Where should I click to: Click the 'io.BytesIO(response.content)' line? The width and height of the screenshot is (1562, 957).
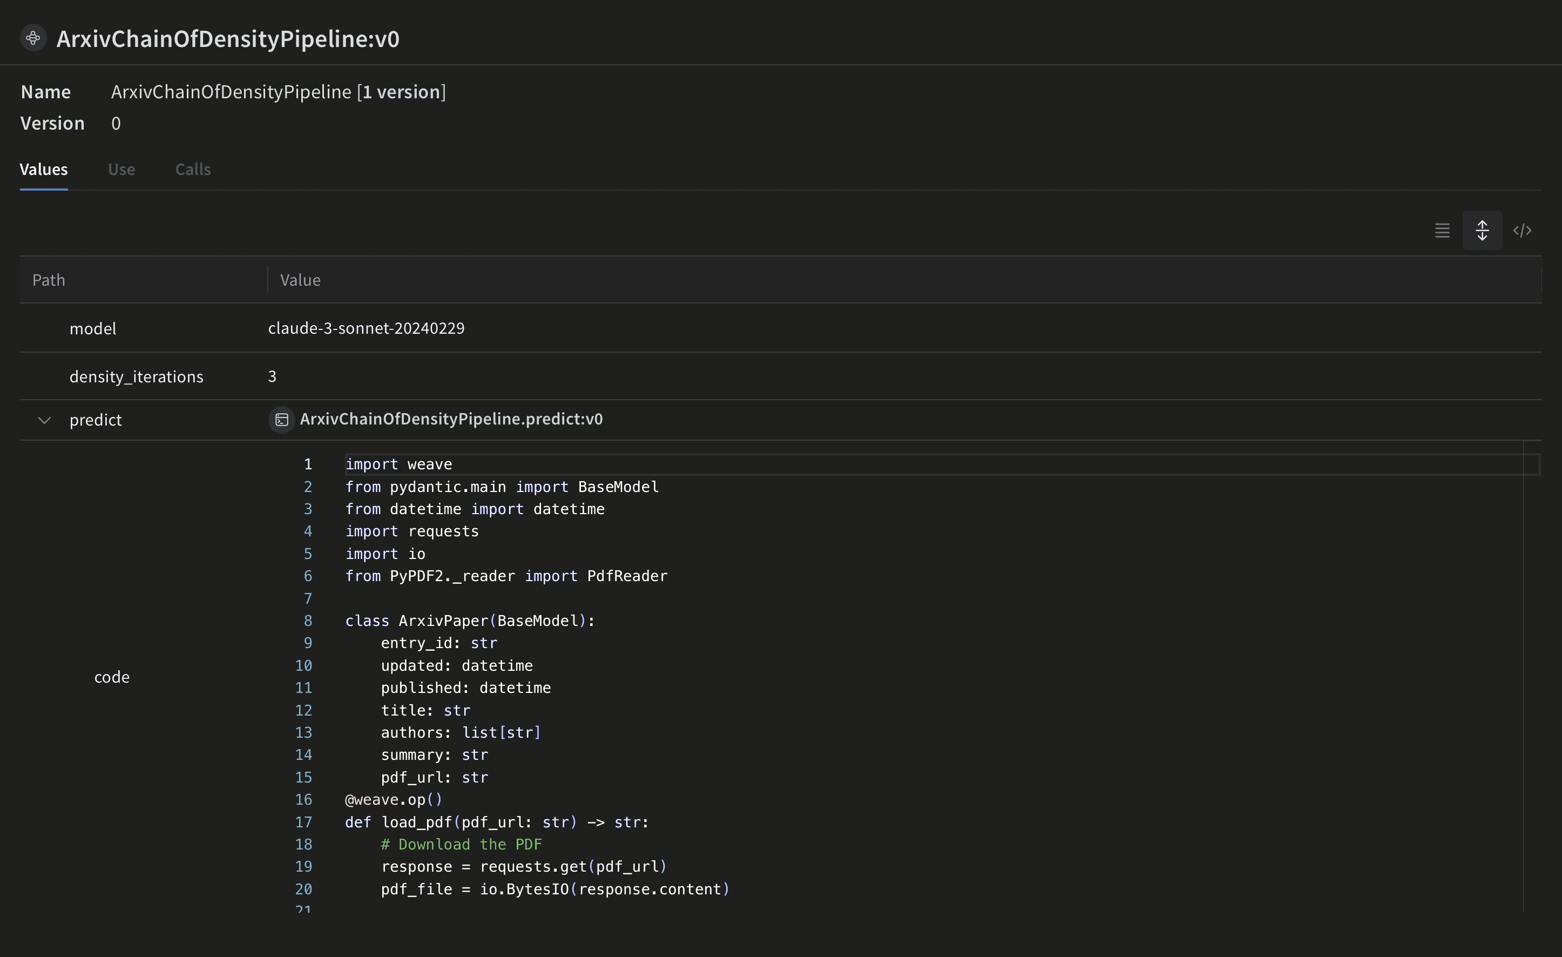click(556, 889)
